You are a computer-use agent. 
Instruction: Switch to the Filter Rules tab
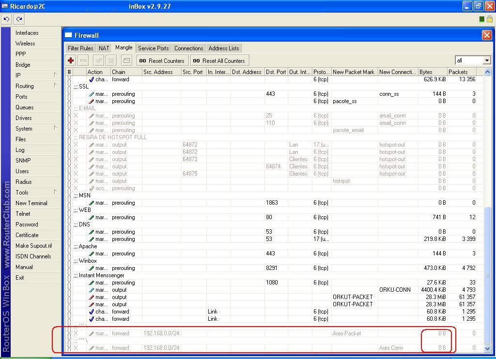click(x=80, y=48)
